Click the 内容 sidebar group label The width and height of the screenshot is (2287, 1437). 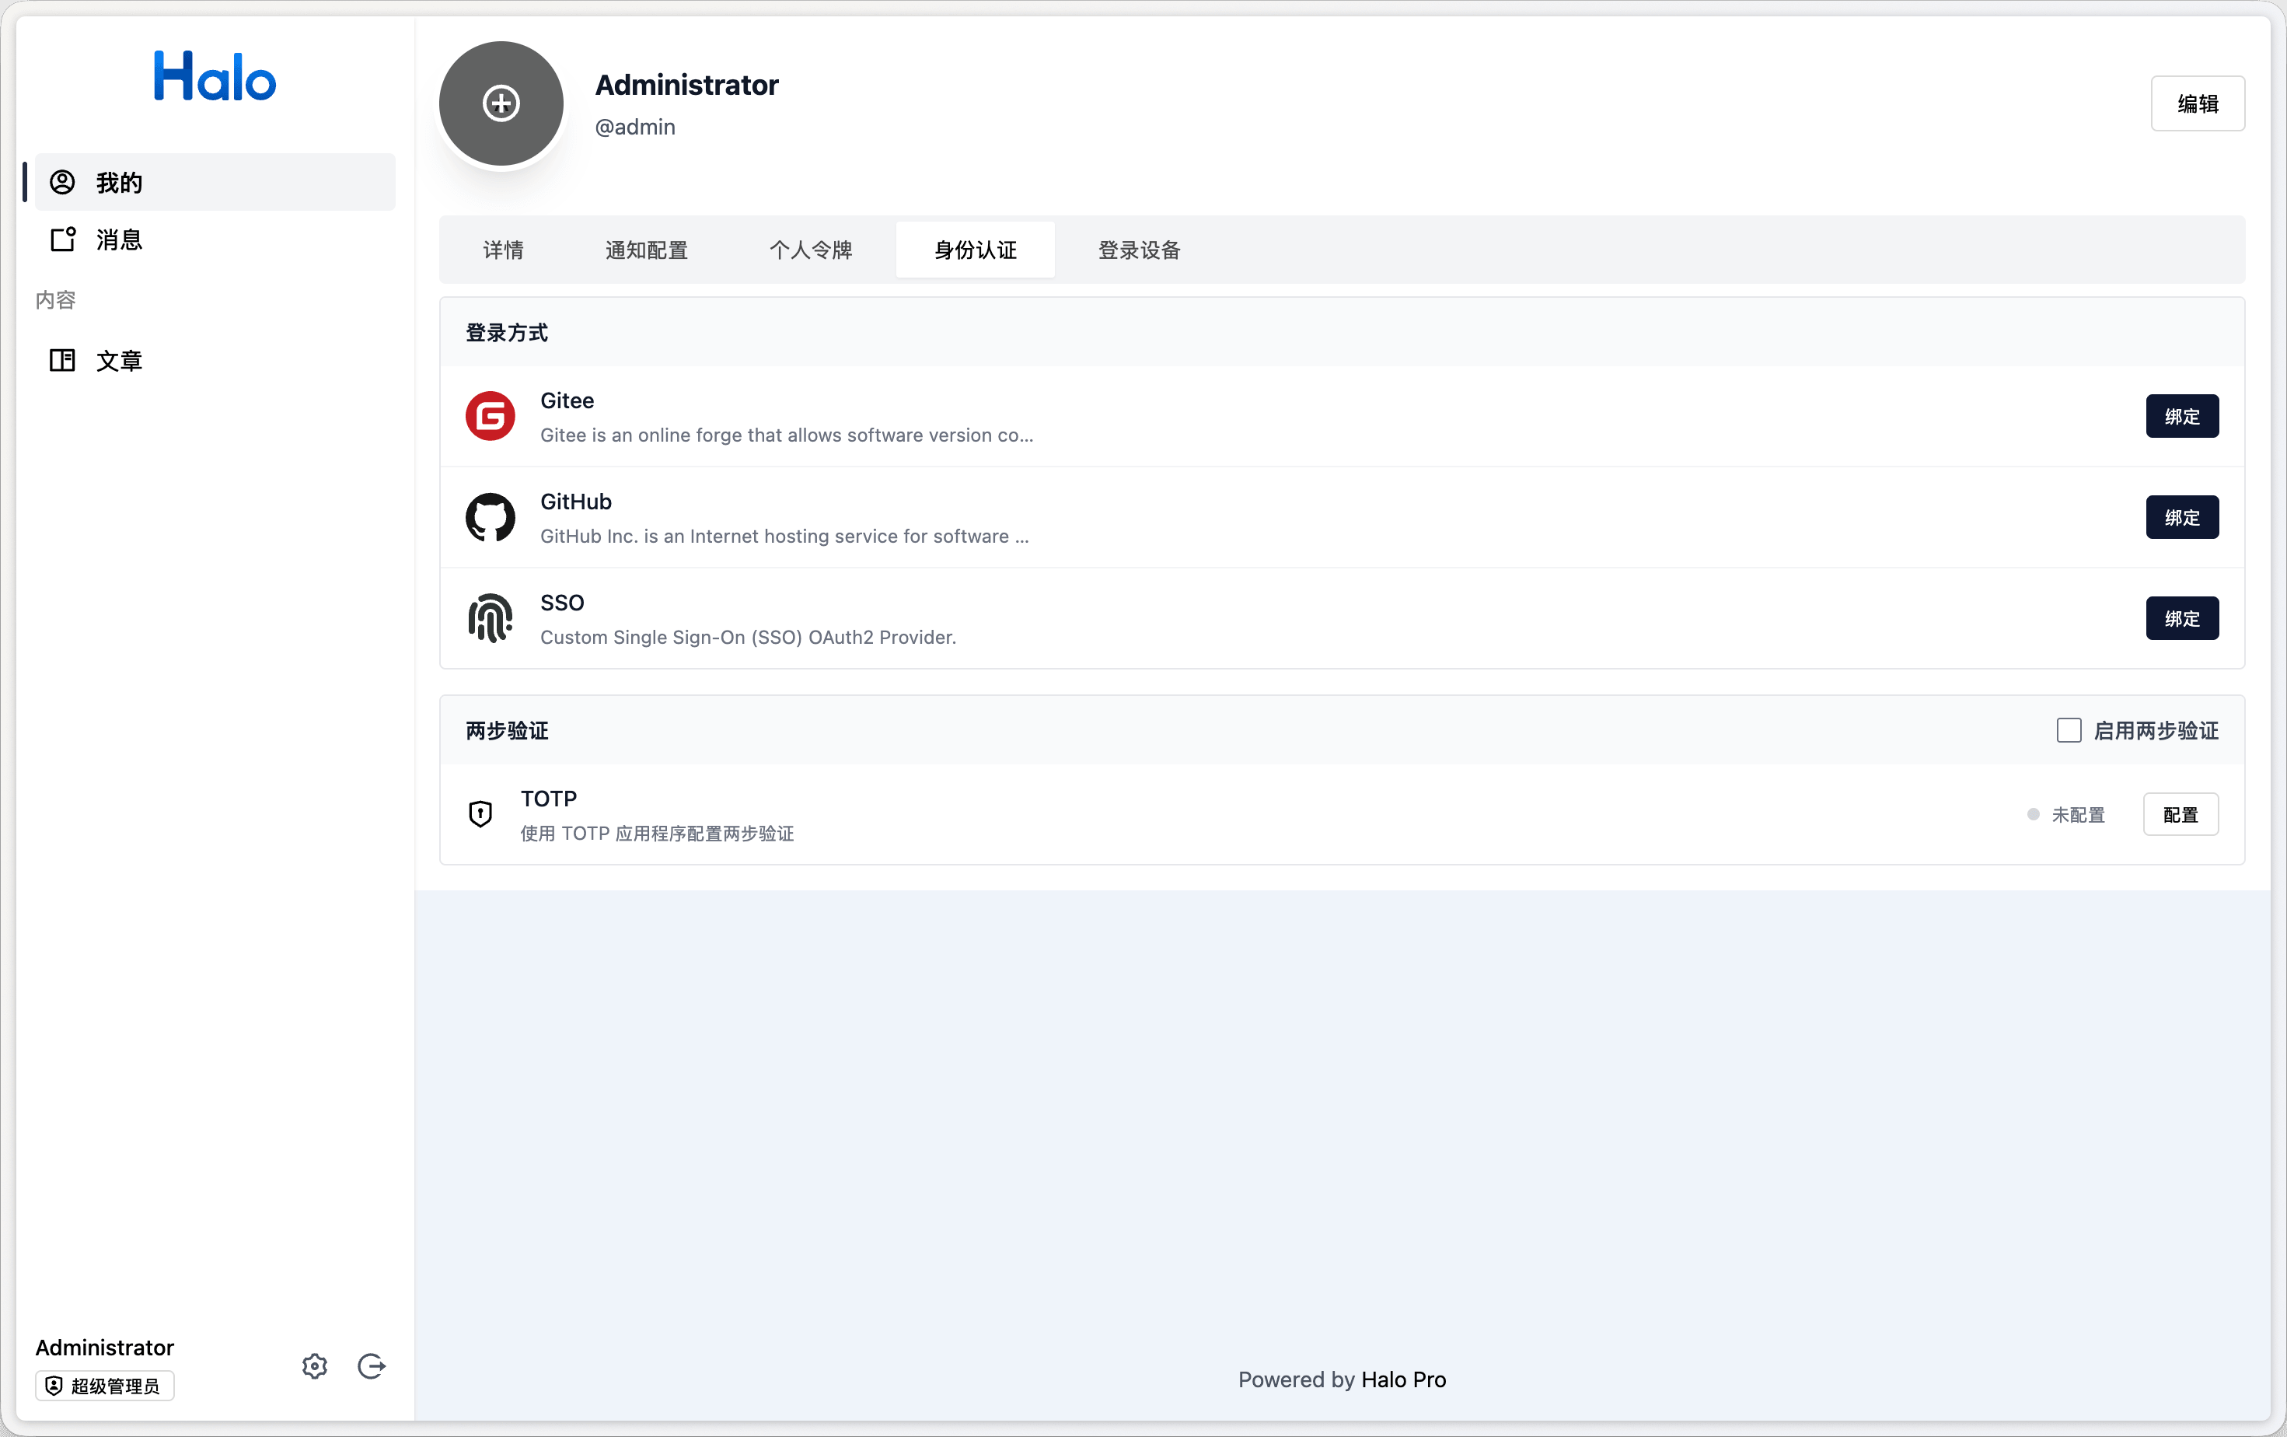click(55, 300)
